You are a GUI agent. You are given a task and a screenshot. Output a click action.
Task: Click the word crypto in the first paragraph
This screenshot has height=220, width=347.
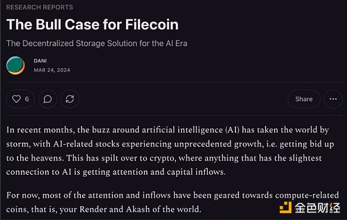point(163,158)
